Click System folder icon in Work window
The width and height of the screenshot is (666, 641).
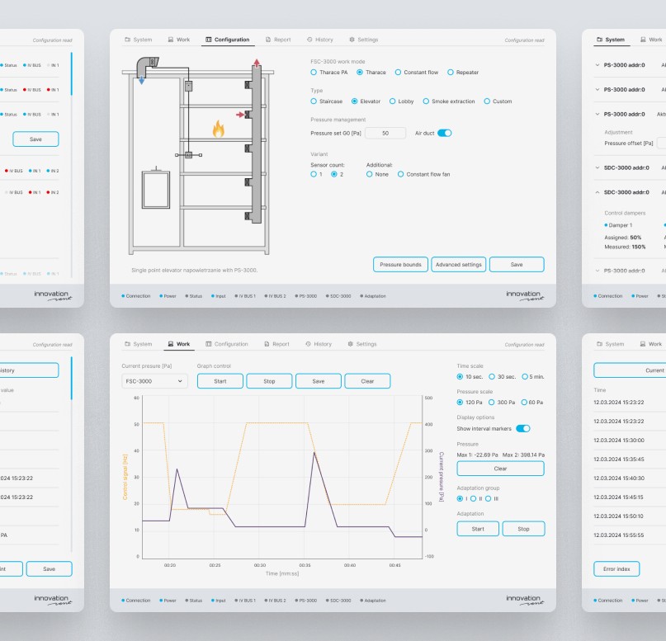tap(127, 344)
